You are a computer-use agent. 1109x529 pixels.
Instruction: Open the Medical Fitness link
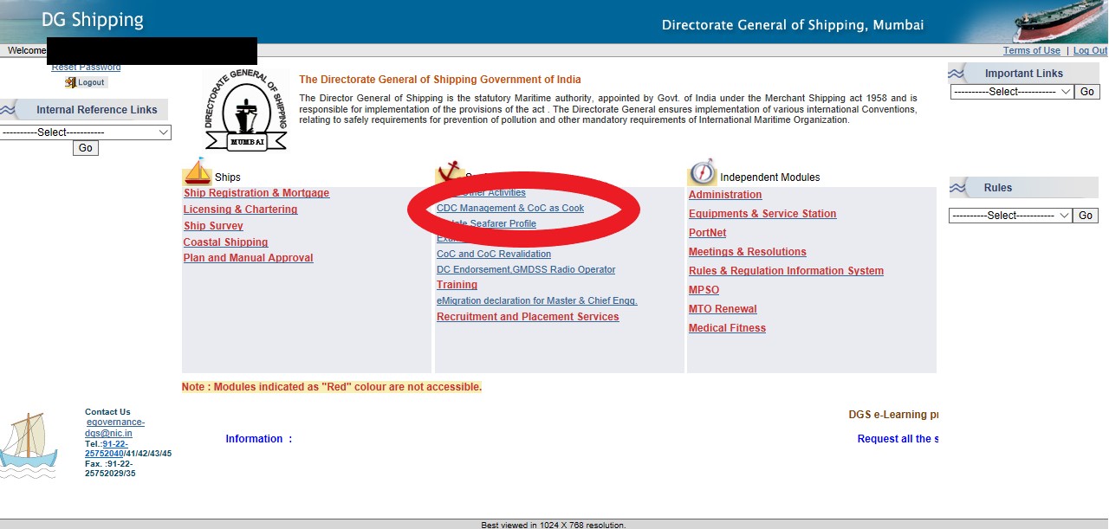click(727, 328)
